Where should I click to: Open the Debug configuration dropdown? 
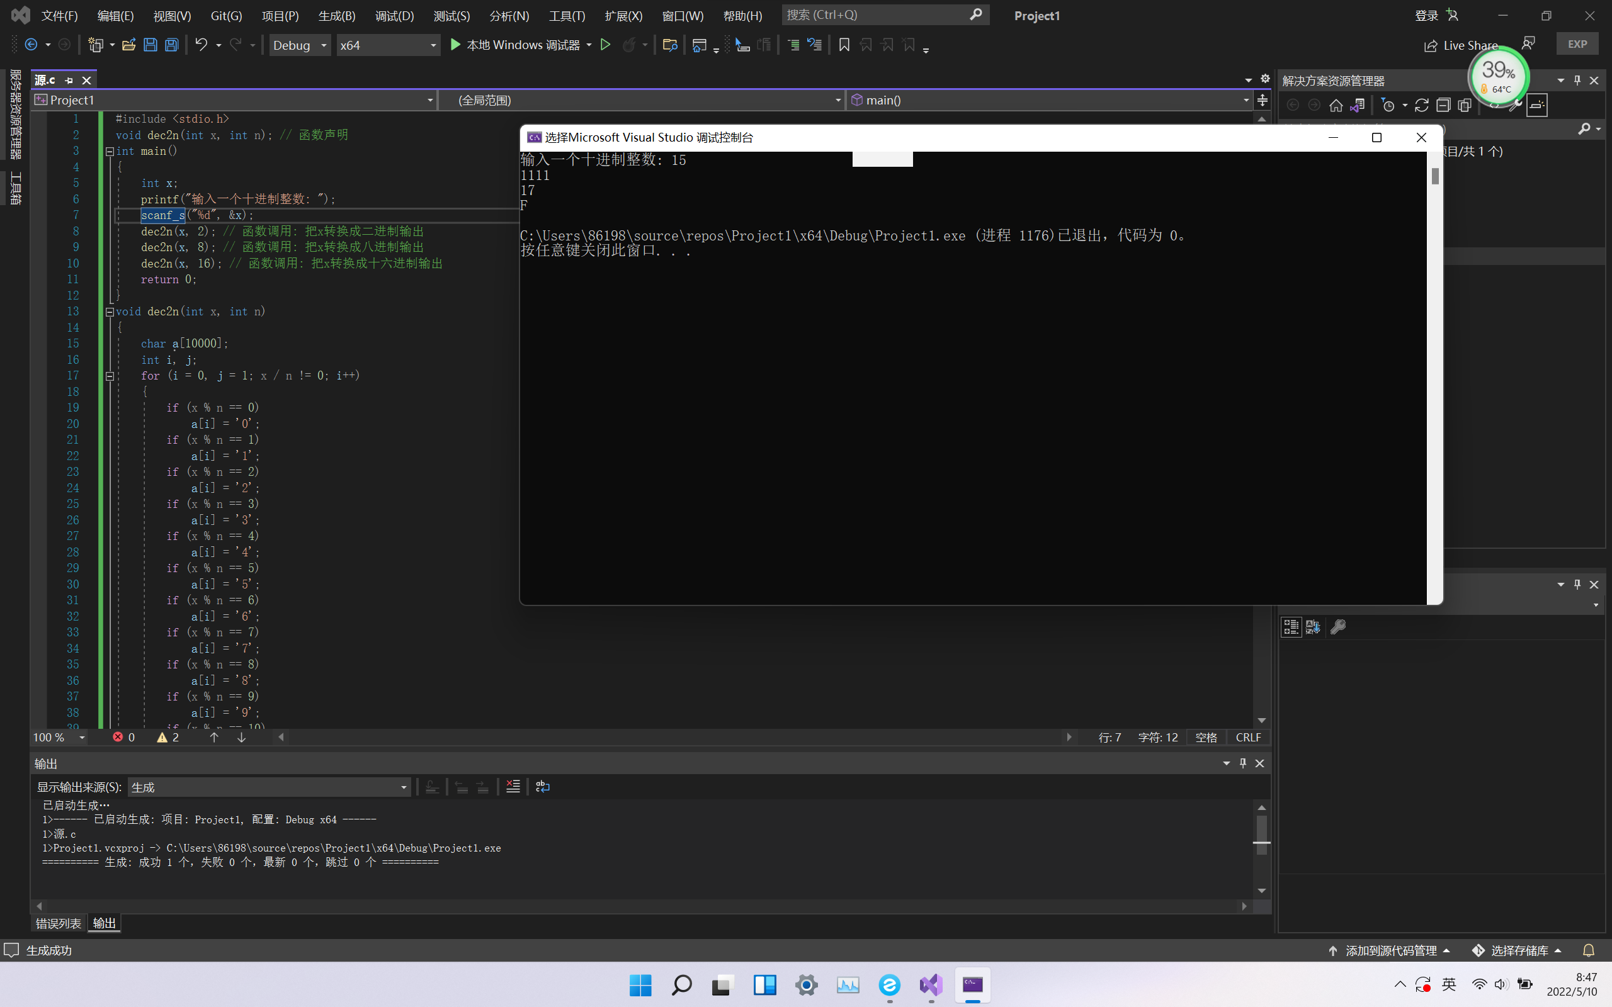coord(300,45)
